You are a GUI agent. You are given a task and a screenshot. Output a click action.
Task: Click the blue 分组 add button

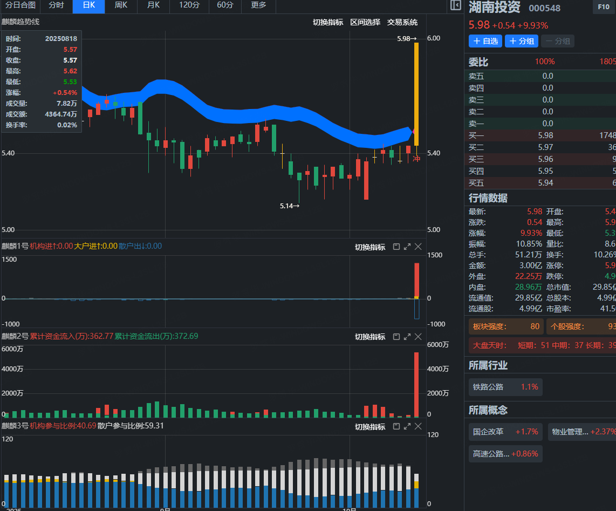522,41
